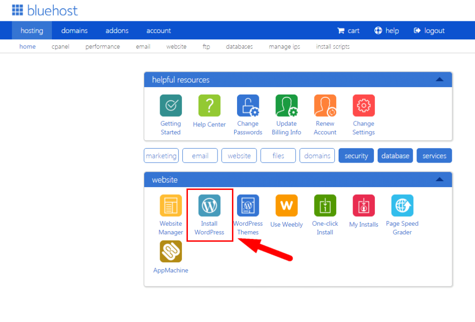The image size is (475, 322).
Task: Go to the home submenu item
Action: [x=27, y=47]
